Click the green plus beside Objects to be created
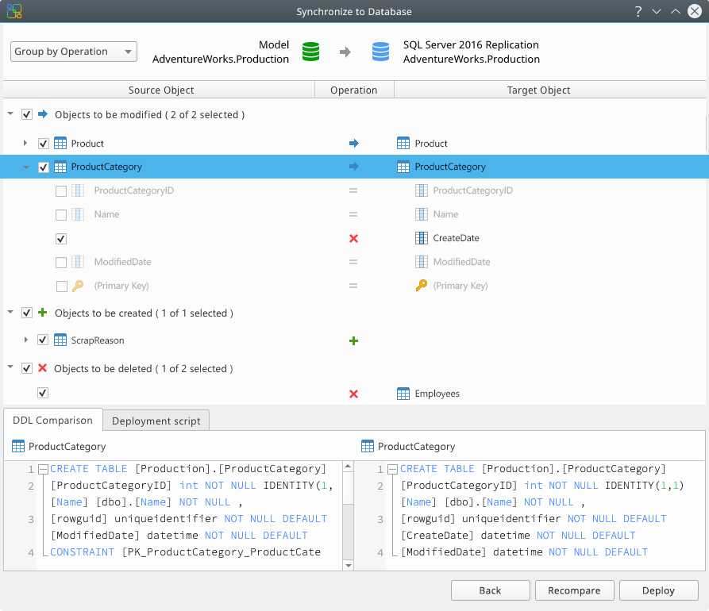 (43, 313)
